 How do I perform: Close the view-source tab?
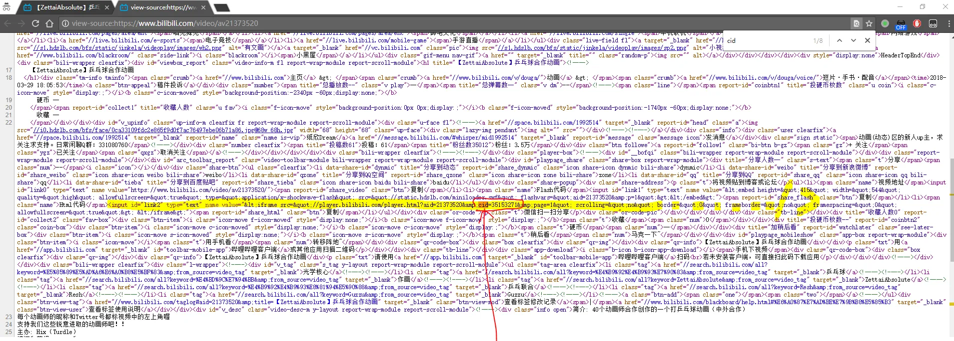pyautogui.click(x=203, y=7)
